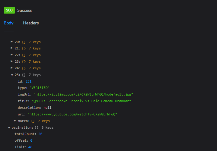
Task: Click the offset value 0
Action: (x=31, y=140)
